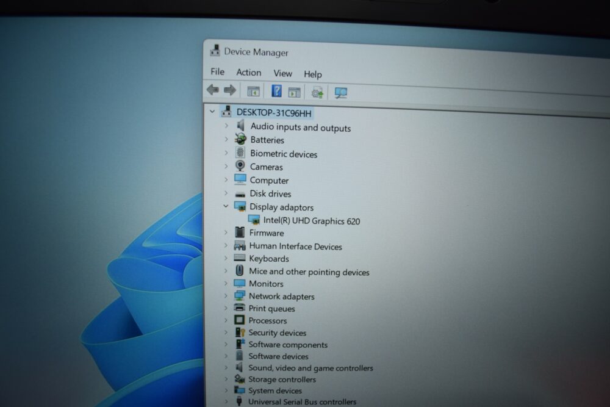Expand the Disk drives node arrow
The height and width of the screenshot is (407, 610).
[226, 193]
